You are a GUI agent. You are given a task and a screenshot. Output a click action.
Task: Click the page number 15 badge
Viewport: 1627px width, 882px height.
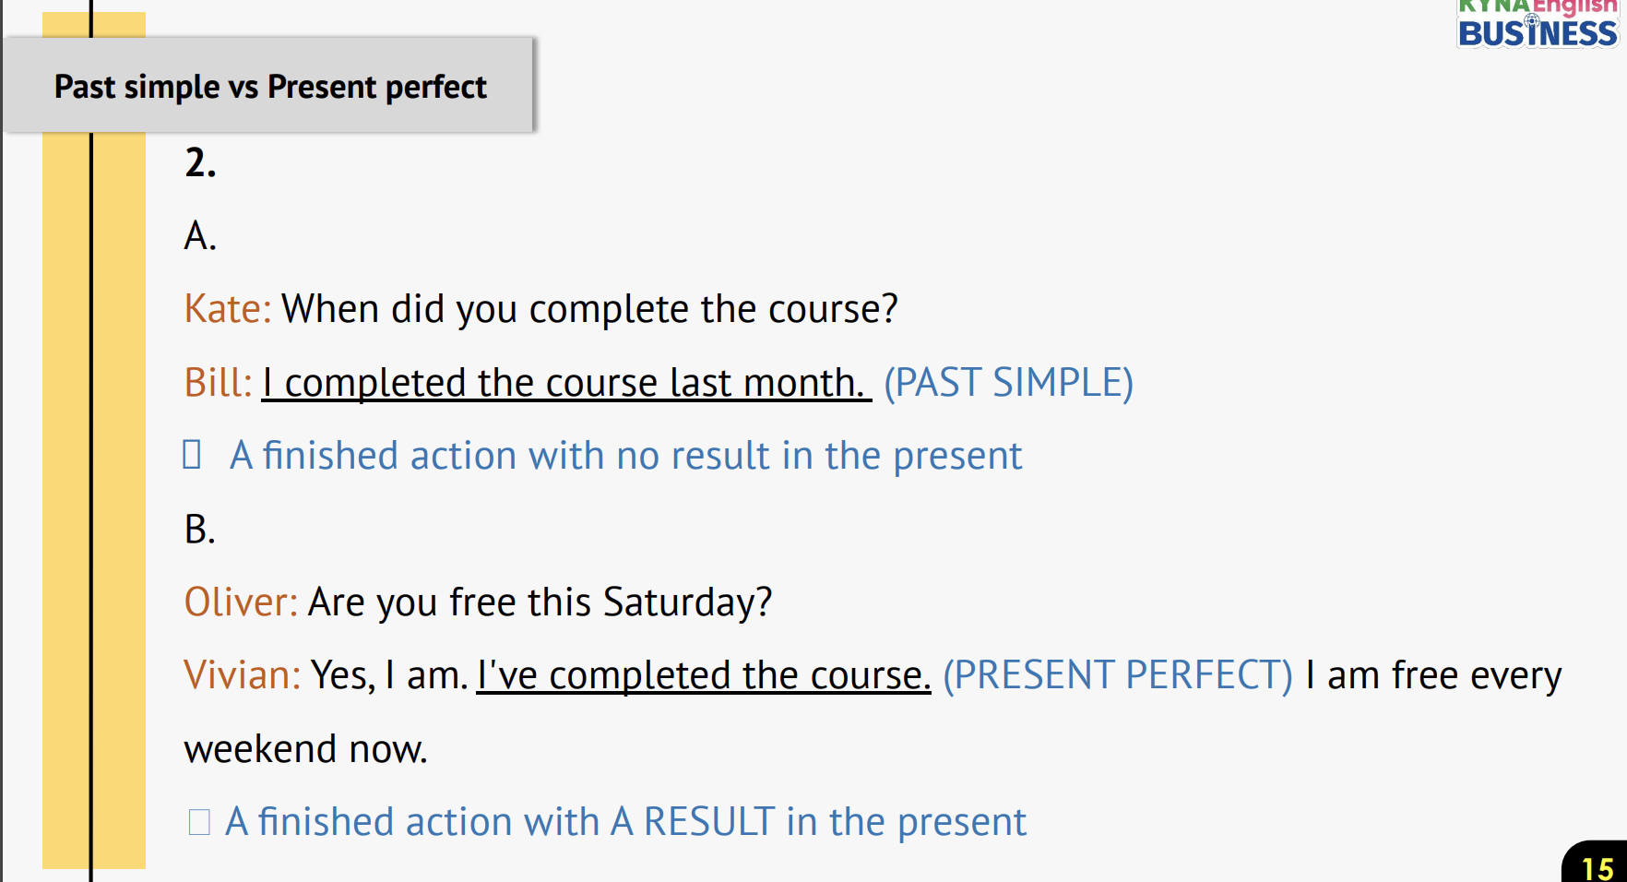[x=1597, y=867]
